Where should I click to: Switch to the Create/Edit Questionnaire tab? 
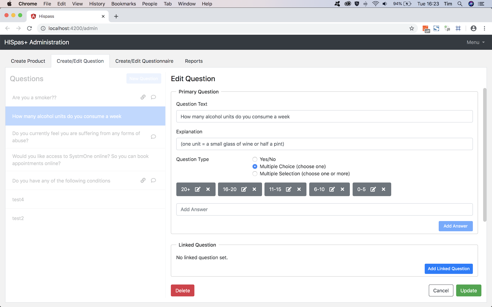coord(144,61)
